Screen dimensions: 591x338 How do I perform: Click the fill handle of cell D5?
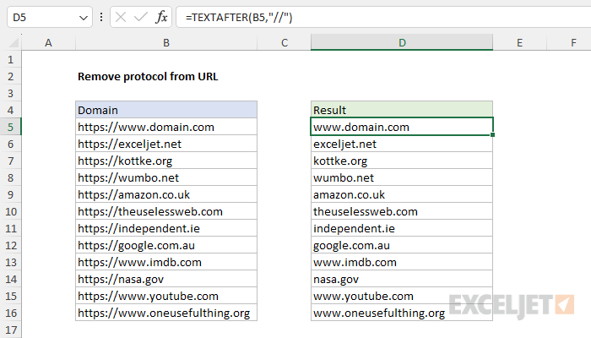point(492,134)
